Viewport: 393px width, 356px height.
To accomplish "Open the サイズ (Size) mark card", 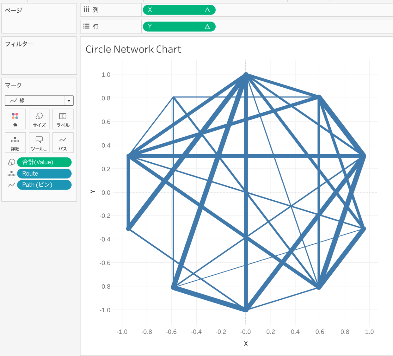I will [x=39, y=119].
